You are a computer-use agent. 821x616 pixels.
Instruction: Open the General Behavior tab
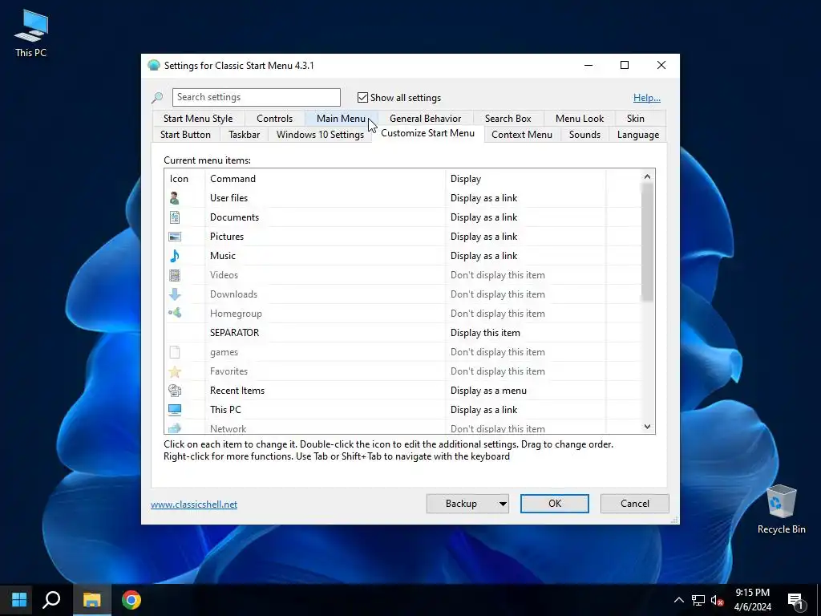coord(425,119)
